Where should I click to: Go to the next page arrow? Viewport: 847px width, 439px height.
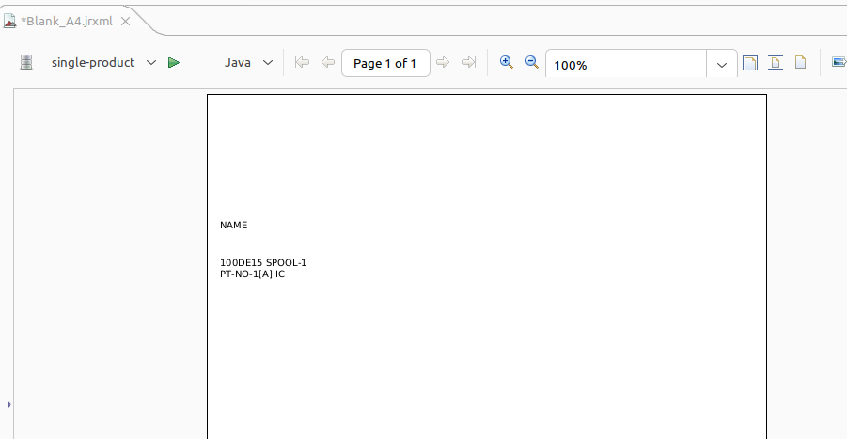pos(443,63)
